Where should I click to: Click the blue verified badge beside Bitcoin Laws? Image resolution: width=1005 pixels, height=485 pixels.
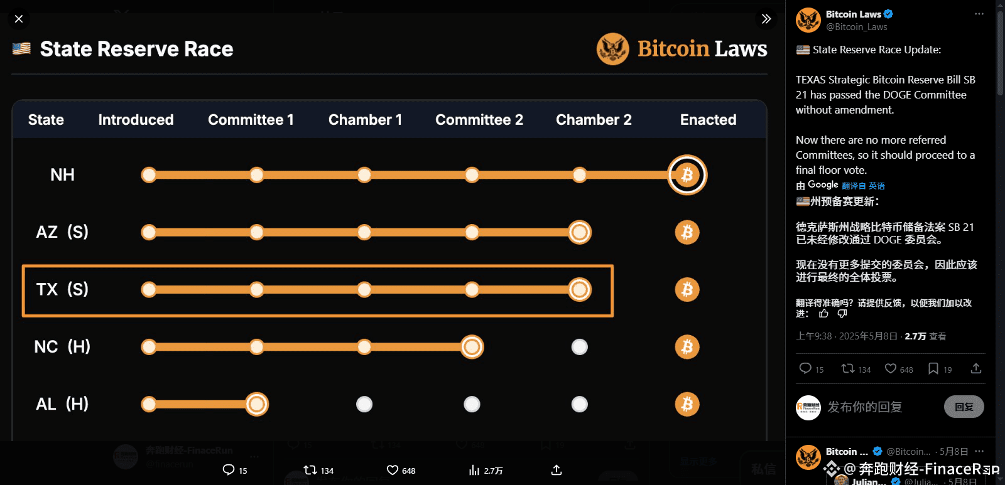tap(889, 14)
